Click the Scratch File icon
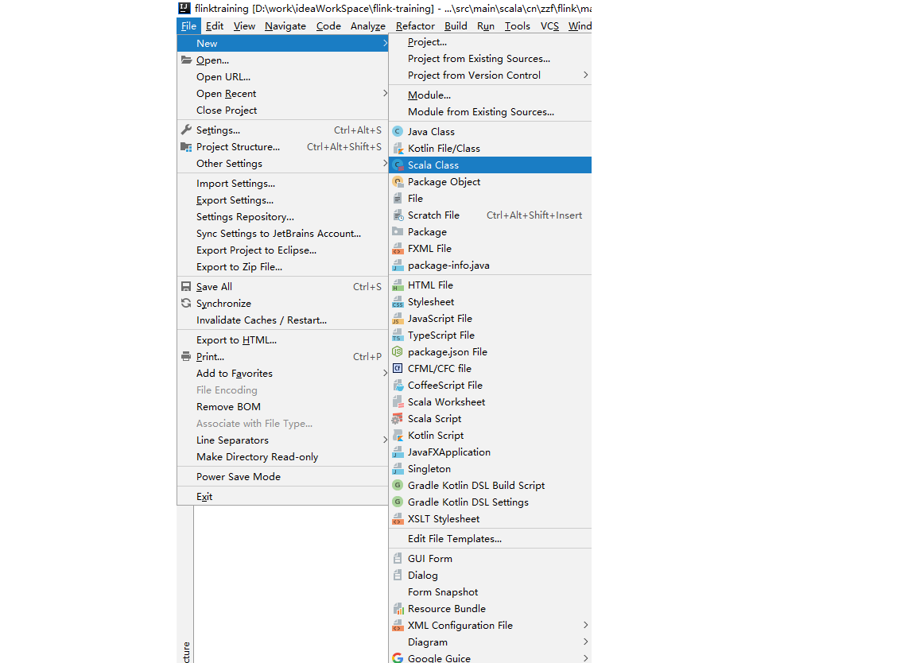Screen dimensions: 916x663 (x=398, y=215)
